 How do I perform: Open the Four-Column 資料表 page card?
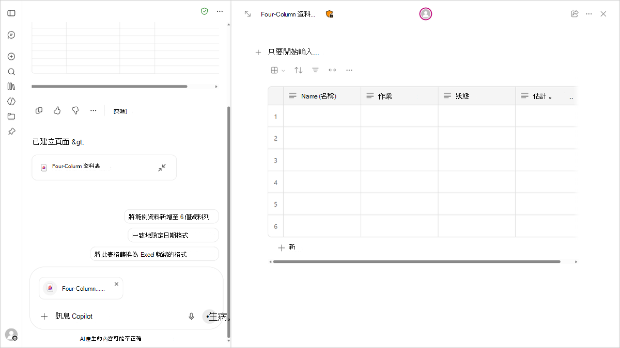104,168
